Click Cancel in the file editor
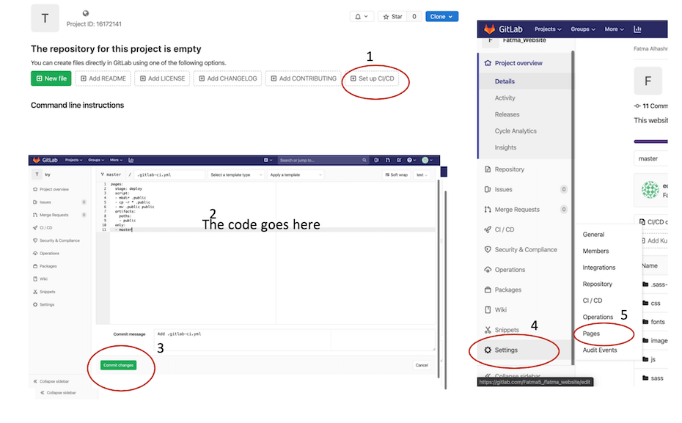 422,365
